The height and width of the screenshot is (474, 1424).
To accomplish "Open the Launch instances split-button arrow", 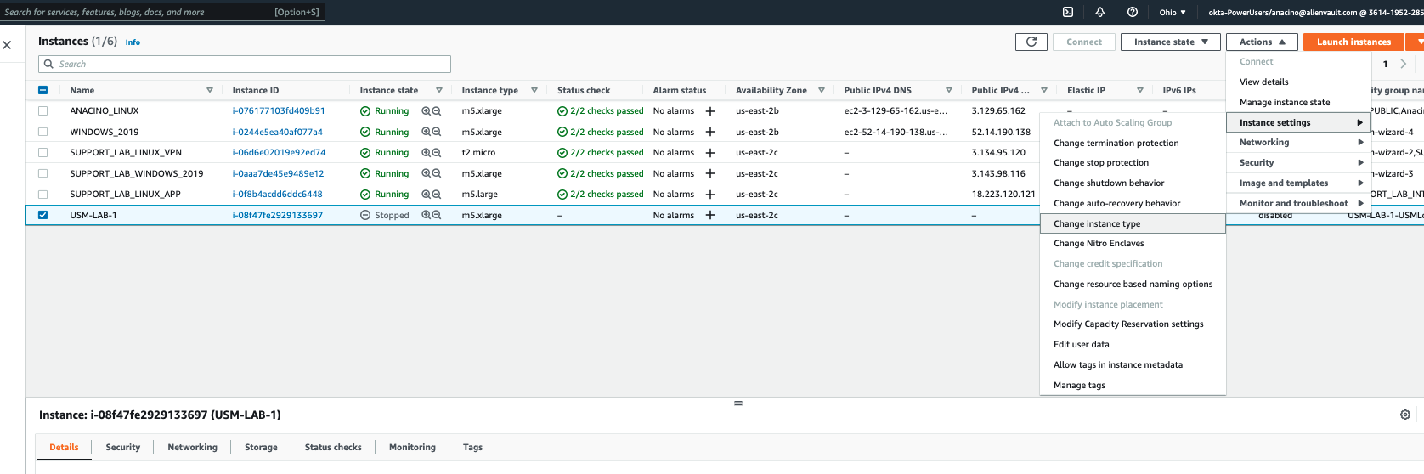I will pyautogui.click(x=1417, y=42).
